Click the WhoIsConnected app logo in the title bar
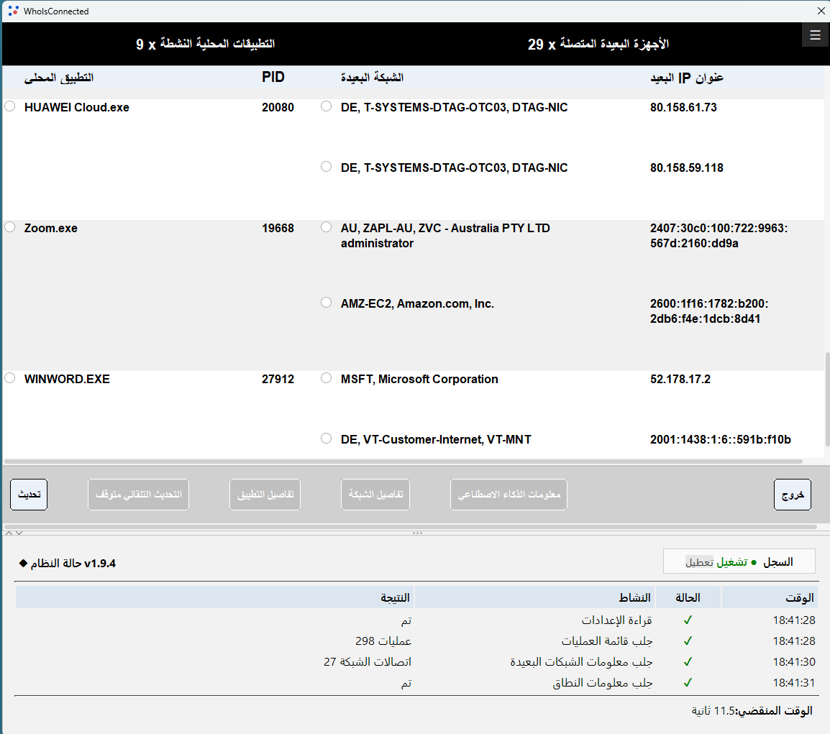 click(x=13, y=11)
